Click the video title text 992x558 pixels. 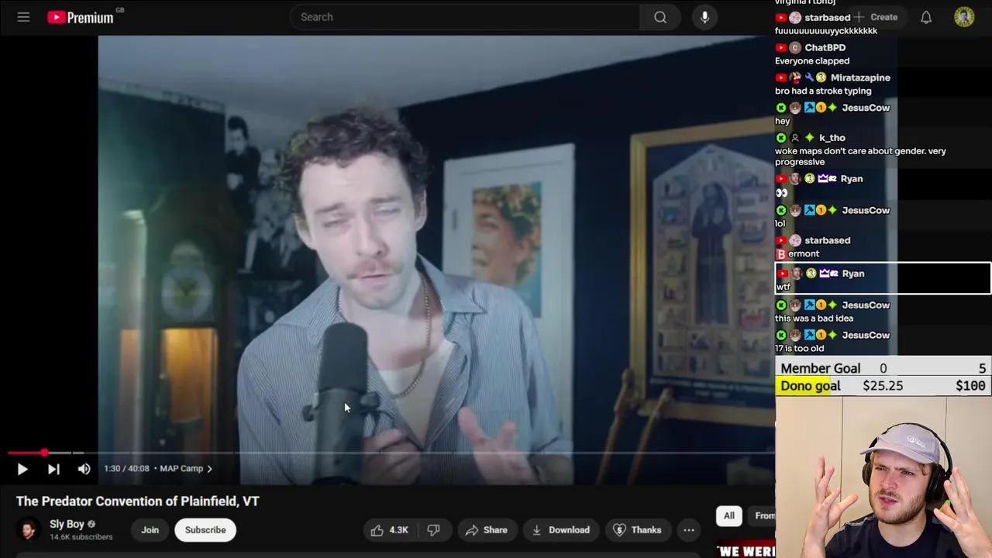pyautogui.click(x=138, y=501)
